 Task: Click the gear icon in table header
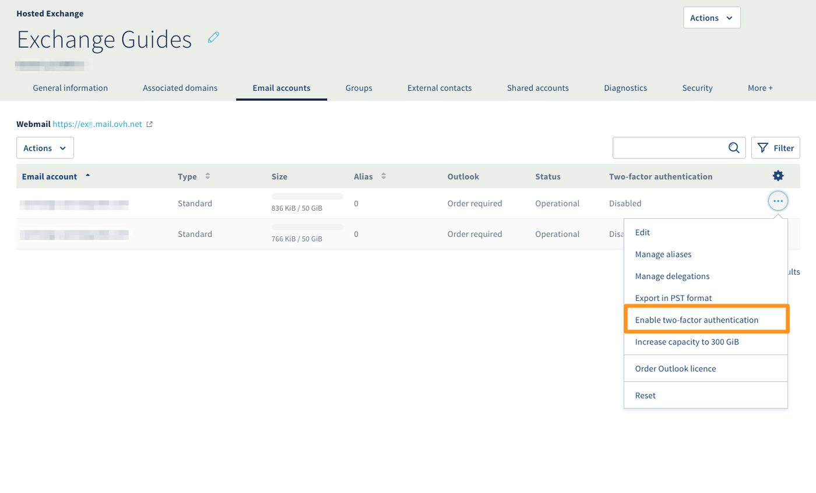click(778, 176)
